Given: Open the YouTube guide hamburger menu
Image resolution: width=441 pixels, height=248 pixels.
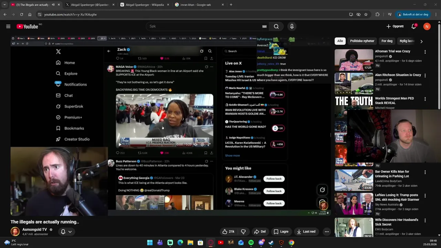Looking at the screenshot, I should coord(8,27).
